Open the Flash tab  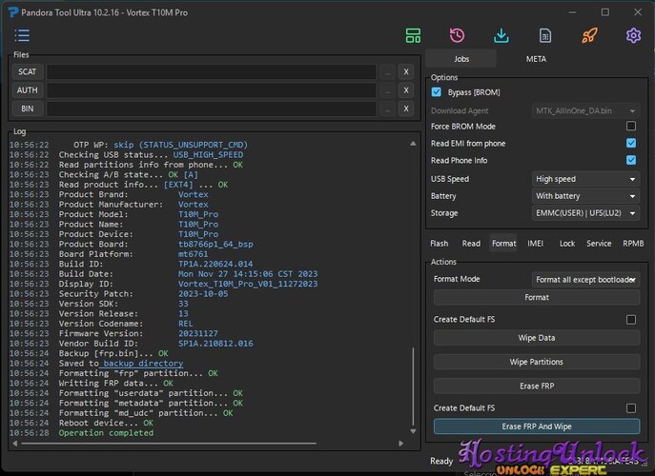click(439, 243)
